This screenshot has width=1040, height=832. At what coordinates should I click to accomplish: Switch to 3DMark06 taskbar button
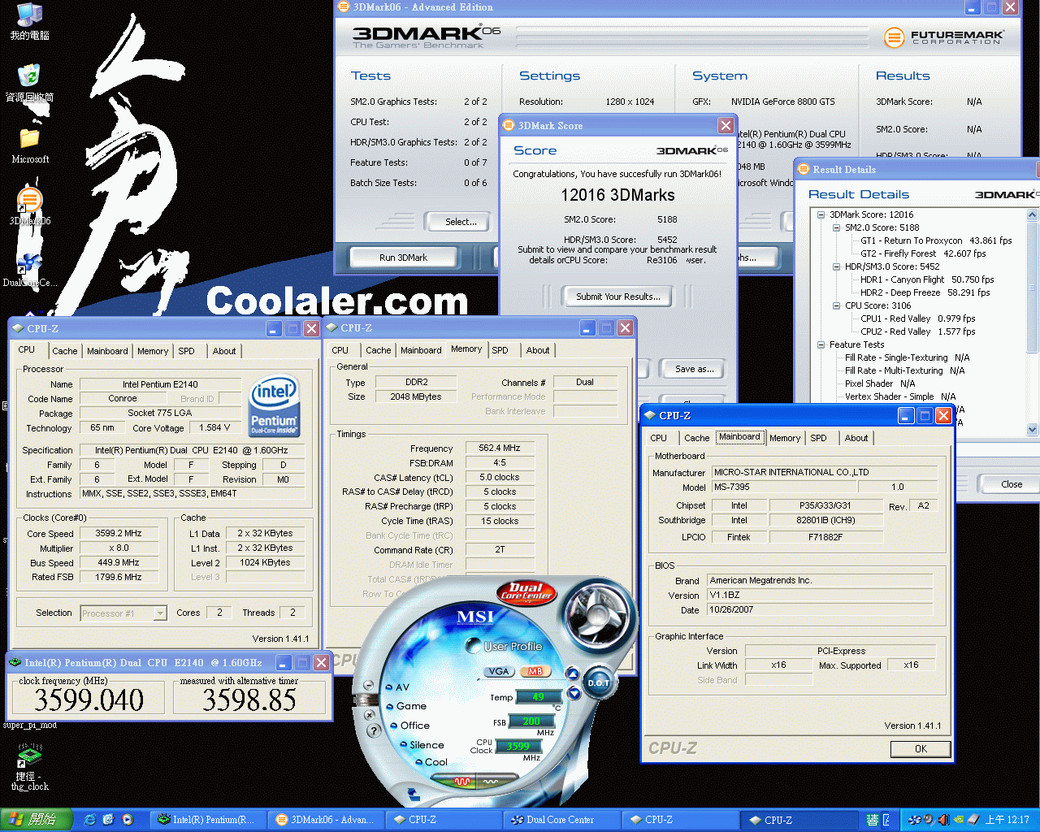click(325, 820)
